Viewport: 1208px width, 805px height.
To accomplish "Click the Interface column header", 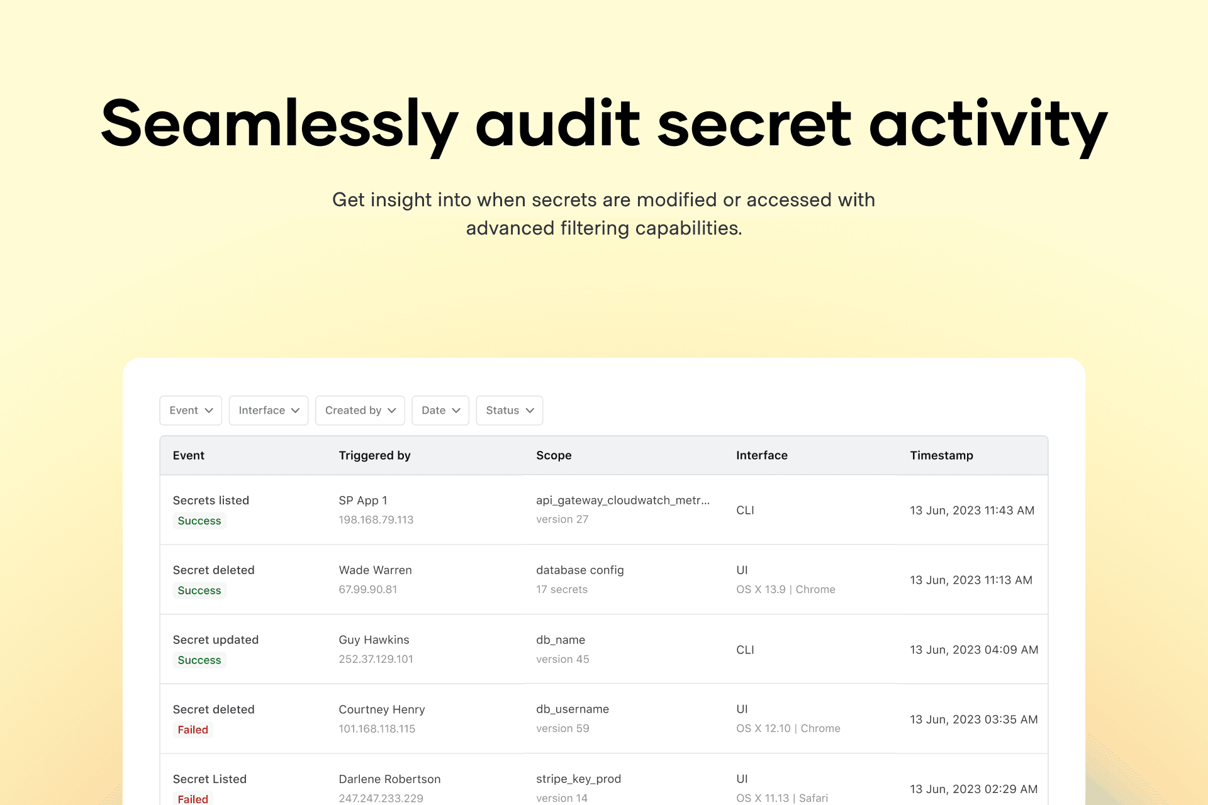I will point(761,455).
